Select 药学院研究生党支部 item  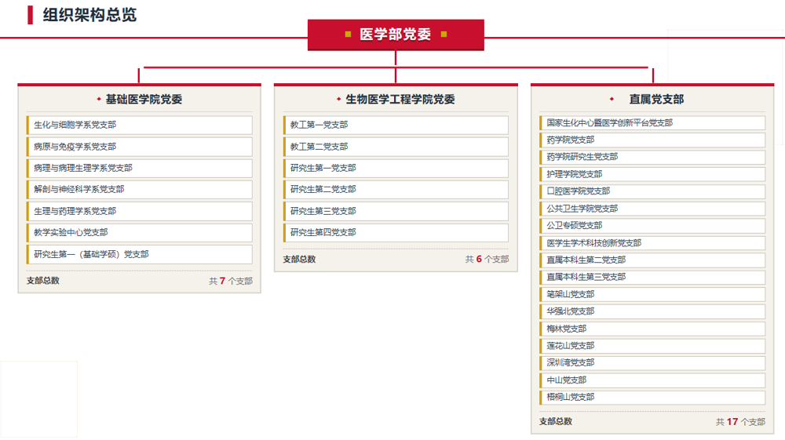pyautogui.click(x=652, y=157)
